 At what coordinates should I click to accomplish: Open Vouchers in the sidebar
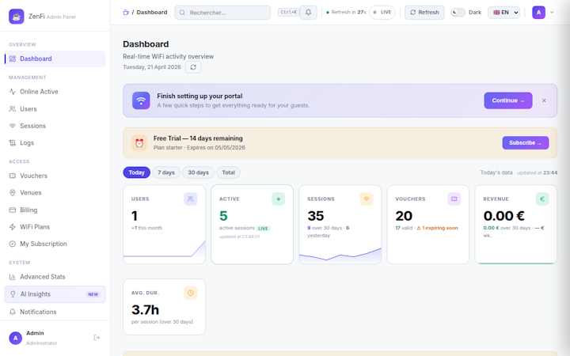click(55, 176)
